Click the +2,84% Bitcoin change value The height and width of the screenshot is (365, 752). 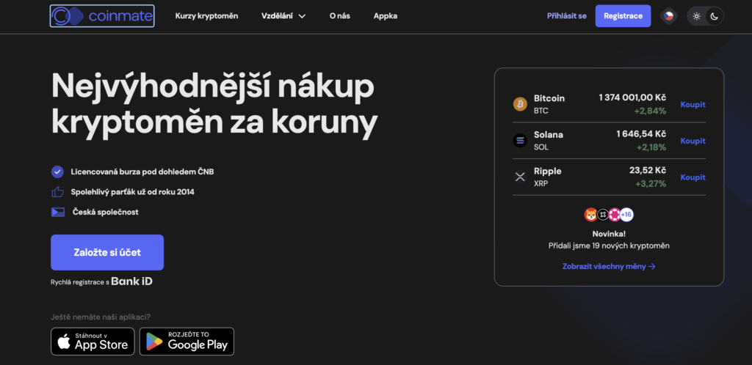[x=650, y=111]
